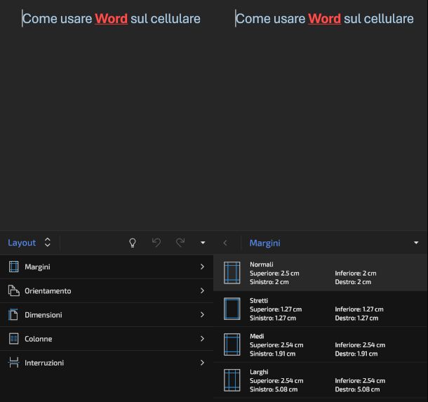Choose the Medi margins option
The height and width of the screenshot is (402, 428).
[321, 344]
